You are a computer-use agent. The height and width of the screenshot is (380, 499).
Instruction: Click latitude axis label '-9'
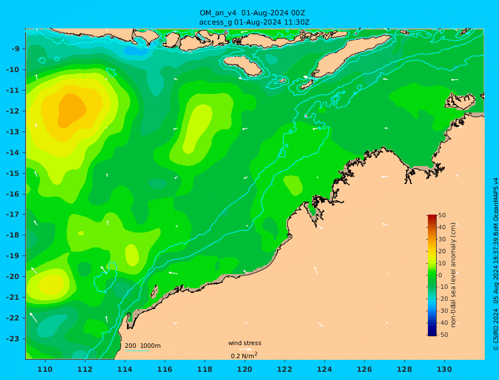15,49
